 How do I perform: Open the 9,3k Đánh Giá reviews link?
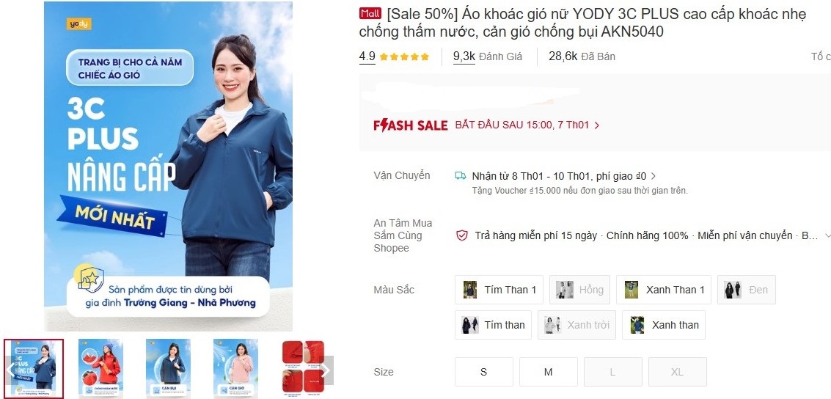[488, 56]
